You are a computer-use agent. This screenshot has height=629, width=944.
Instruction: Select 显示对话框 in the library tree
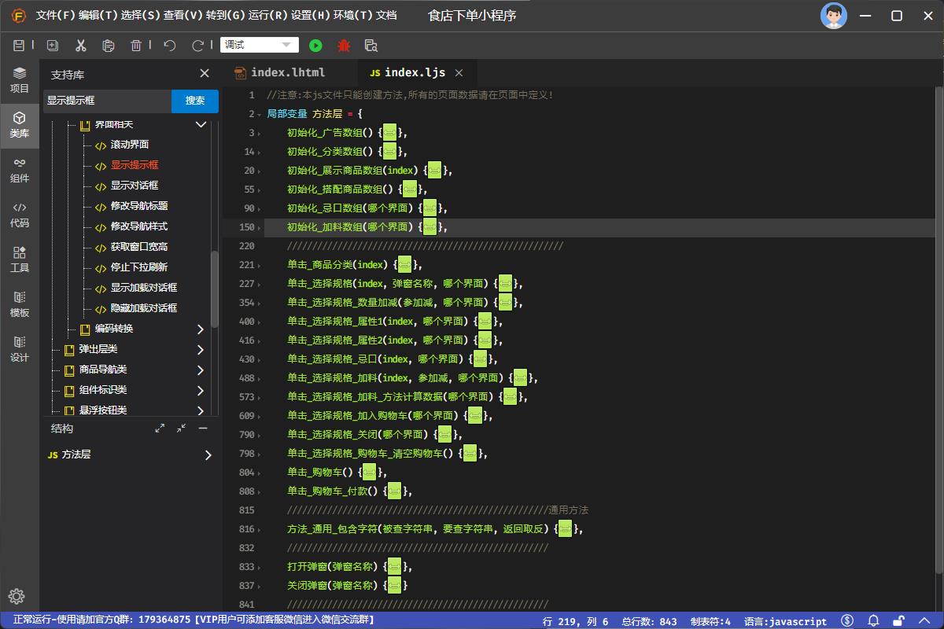coord(135,186)
